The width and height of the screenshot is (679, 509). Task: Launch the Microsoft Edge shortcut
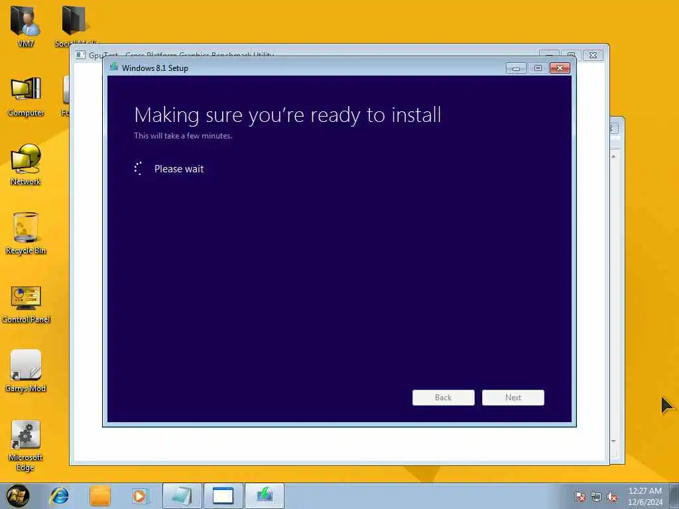26,446
